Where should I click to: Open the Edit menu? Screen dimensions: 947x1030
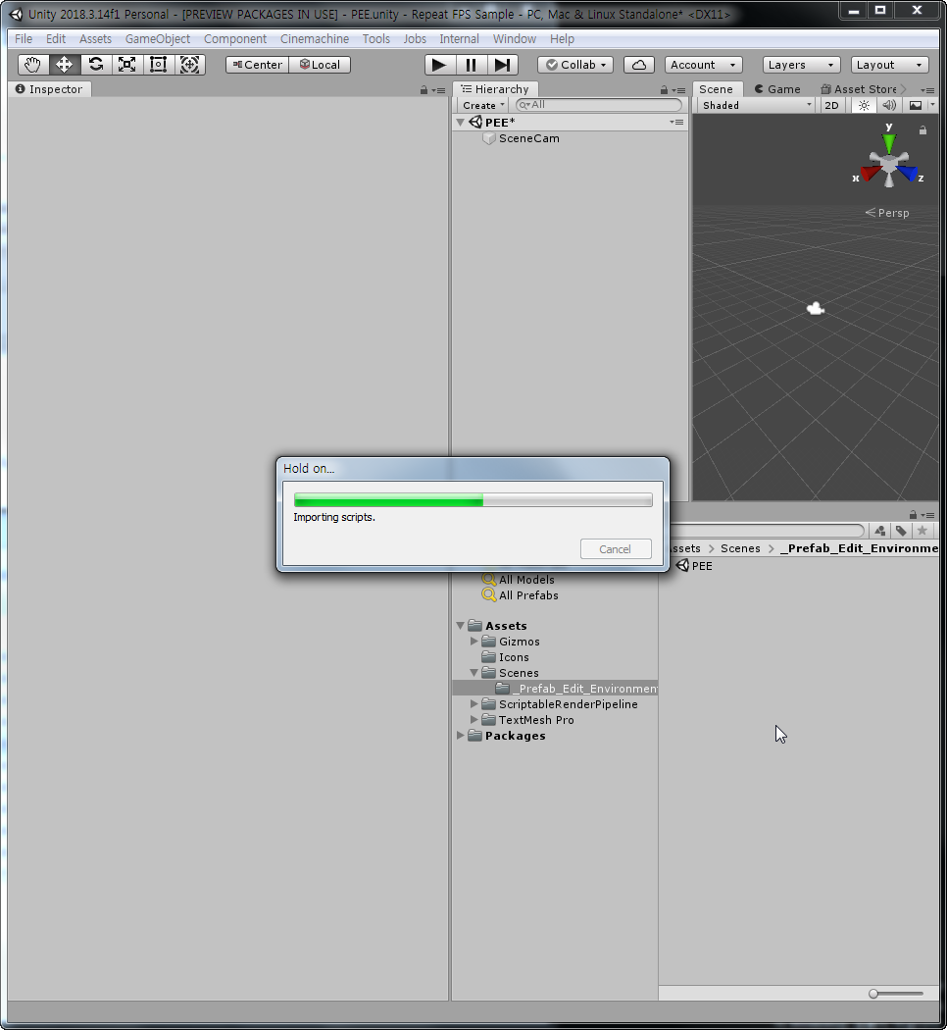[56, 39]
